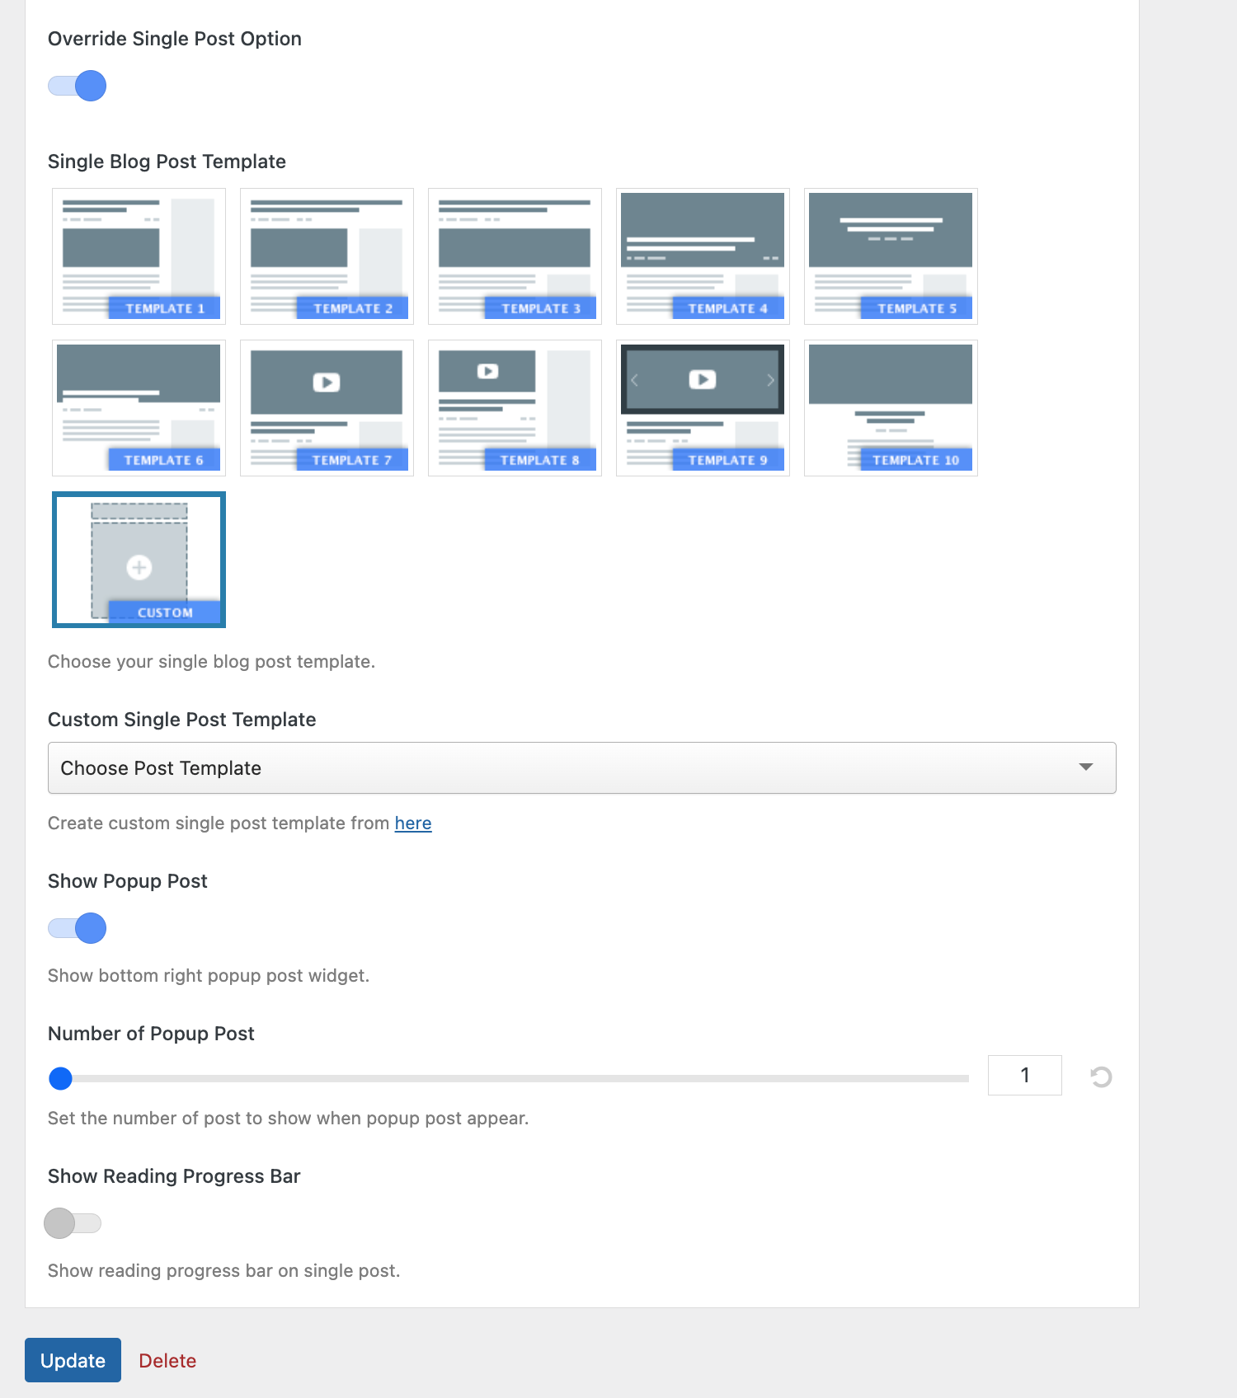The height and width of the screenshot is (1398, 1237).
Task: Choose Template 9 video slider layout
Action: pyautogui.click(x=703, y=408)
